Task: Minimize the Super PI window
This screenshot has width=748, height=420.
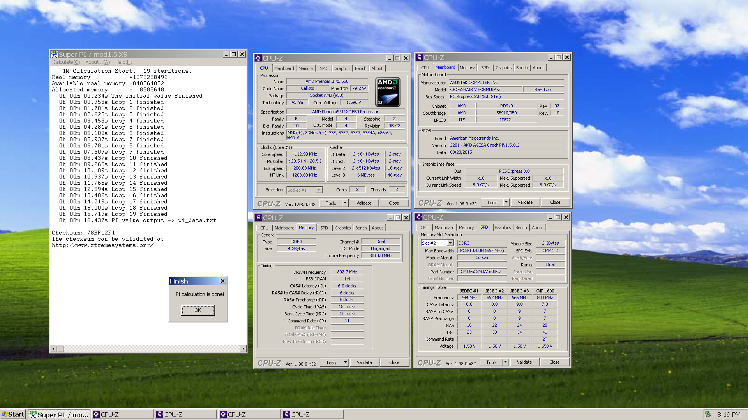Action: (226, 54)
